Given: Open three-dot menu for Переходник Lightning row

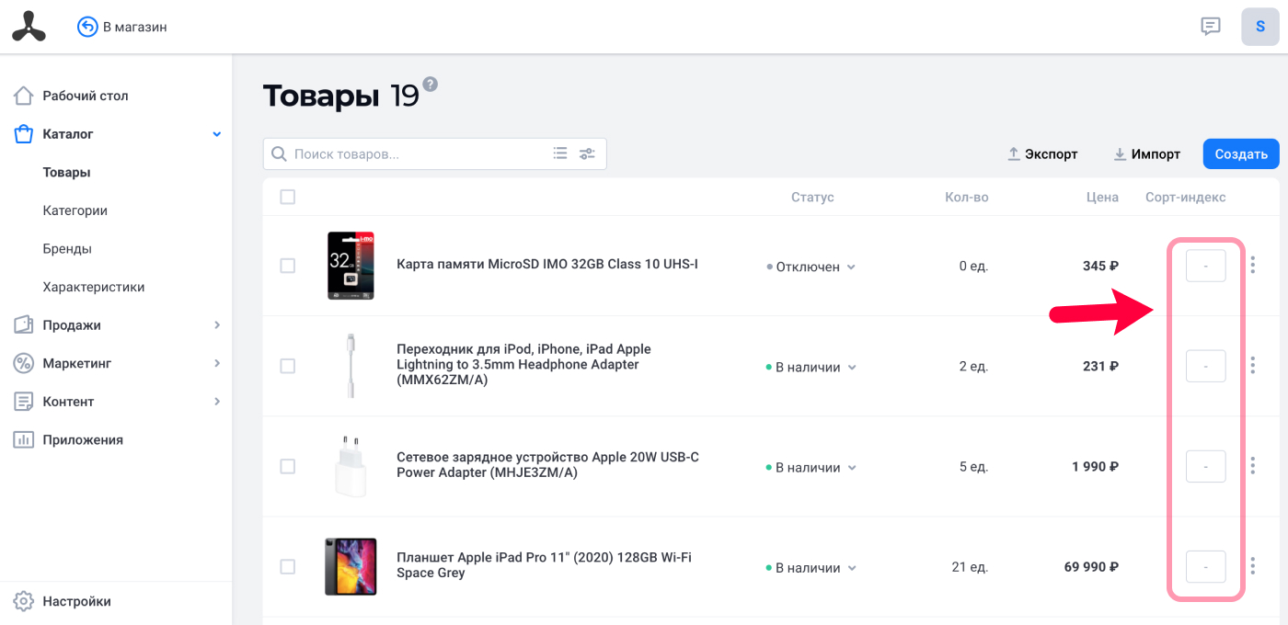Looking at the screenshot, I should click(1253, 366).
